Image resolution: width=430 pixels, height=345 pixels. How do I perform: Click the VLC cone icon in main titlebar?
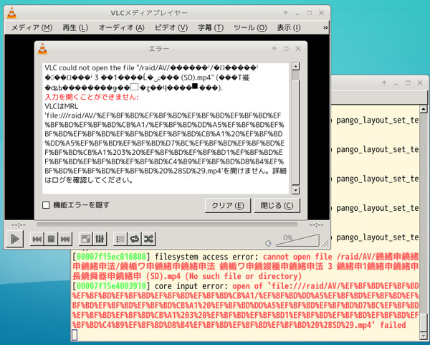(11, 13)
